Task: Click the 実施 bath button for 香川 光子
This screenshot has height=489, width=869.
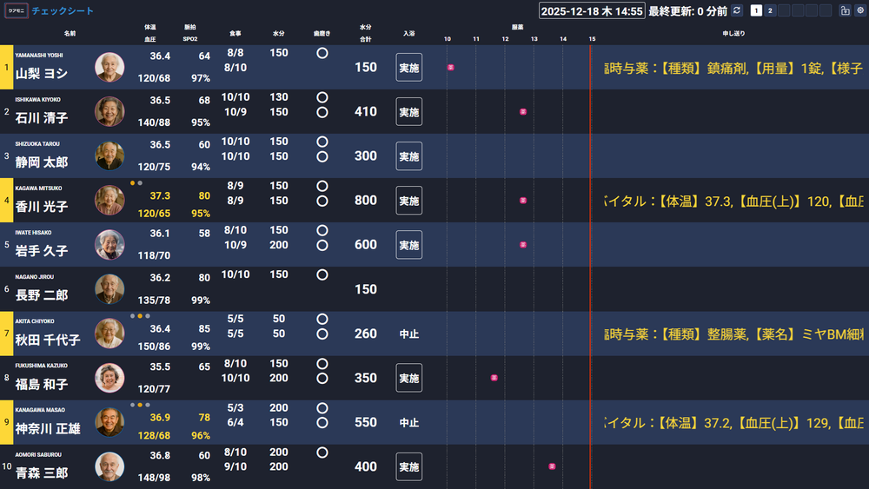Action: 409,201
